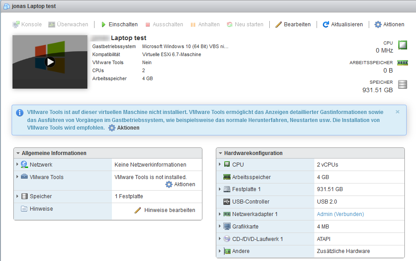Open Aktionen link inside the blue banner

124,128
